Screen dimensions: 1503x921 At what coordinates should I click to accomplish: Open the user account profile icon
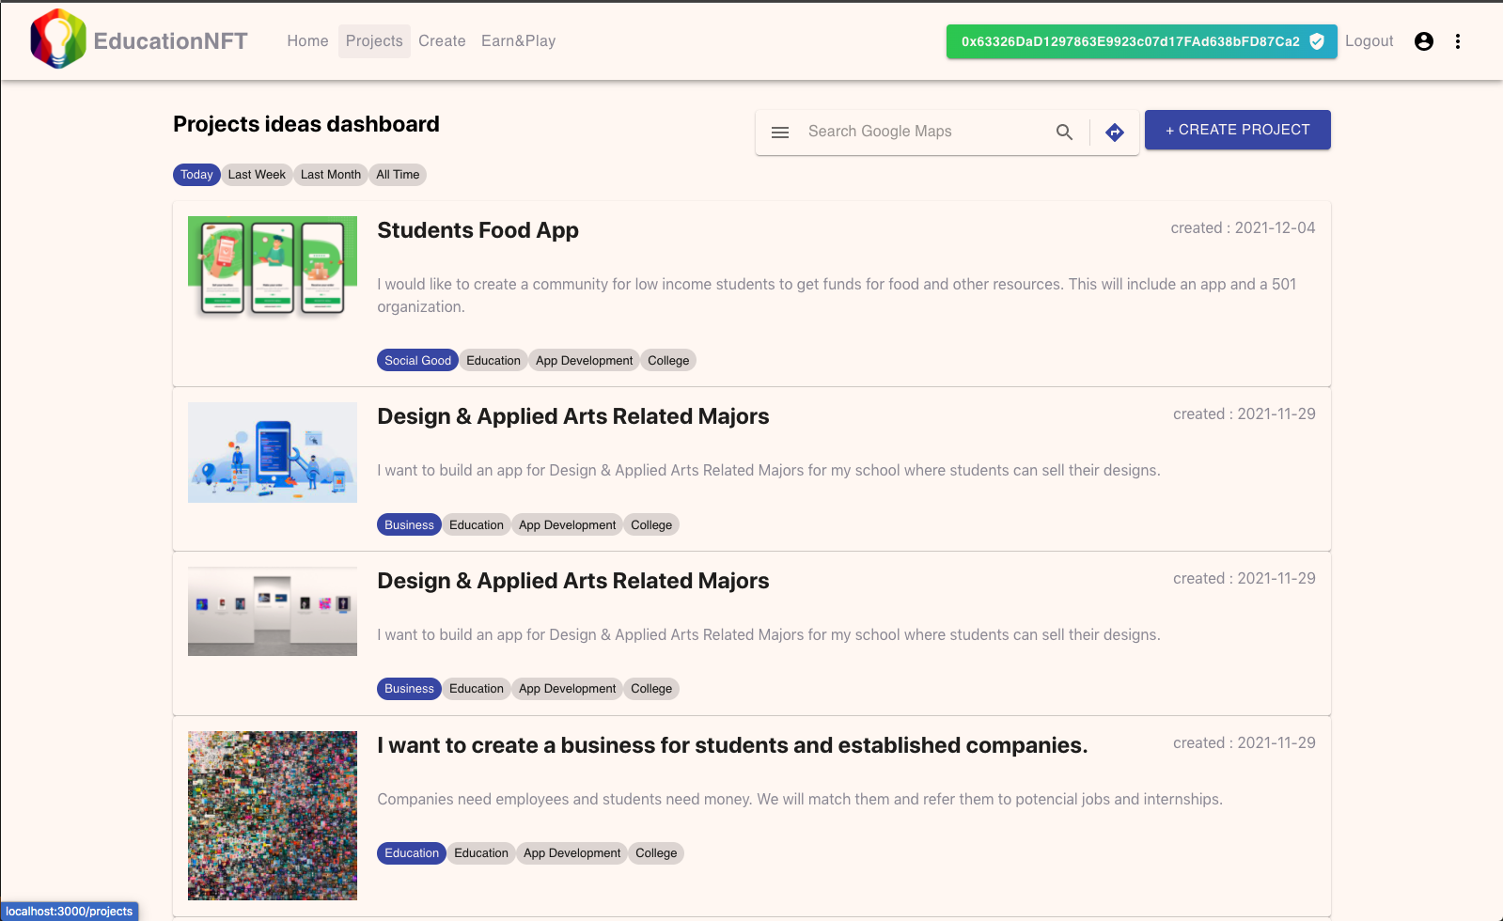coord(1424,41)
